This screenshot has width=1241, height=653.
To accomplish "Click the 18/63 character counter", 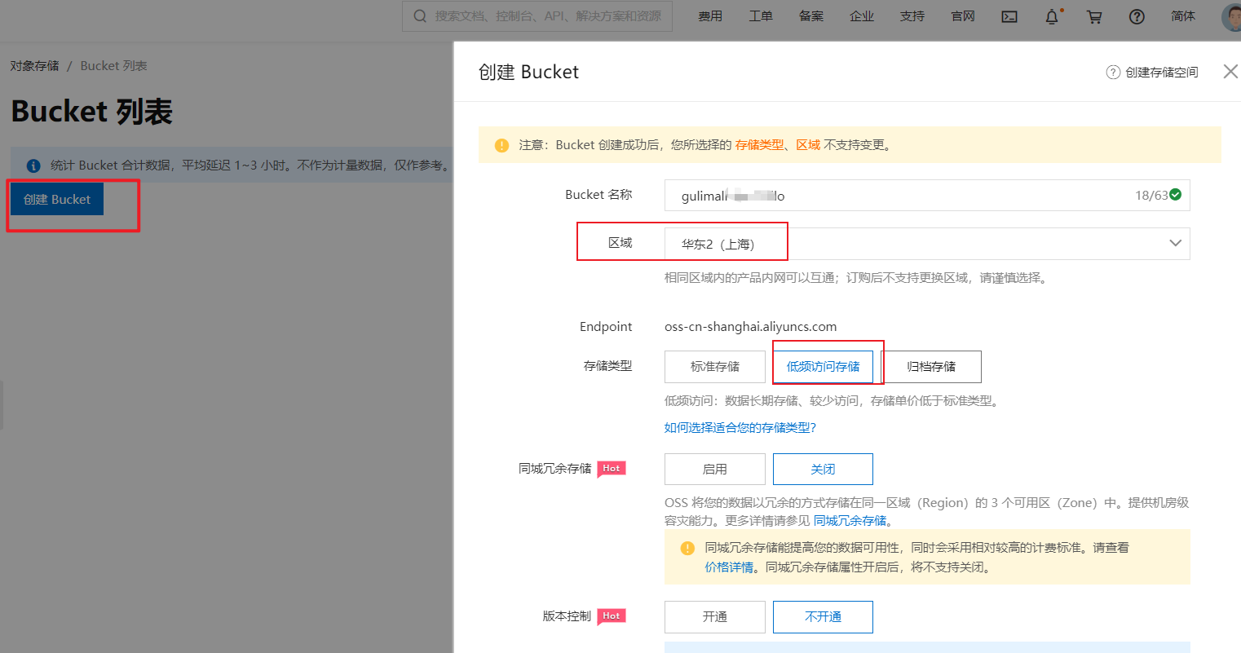I will click(1151, 196).
